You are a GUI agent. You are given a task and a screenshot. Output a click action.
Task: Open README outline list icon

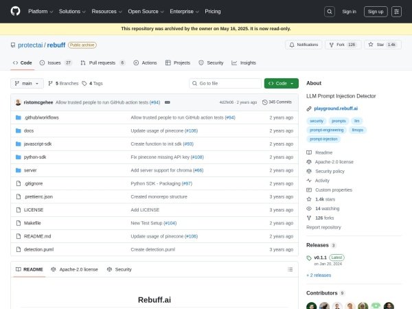tap(290, 269)
